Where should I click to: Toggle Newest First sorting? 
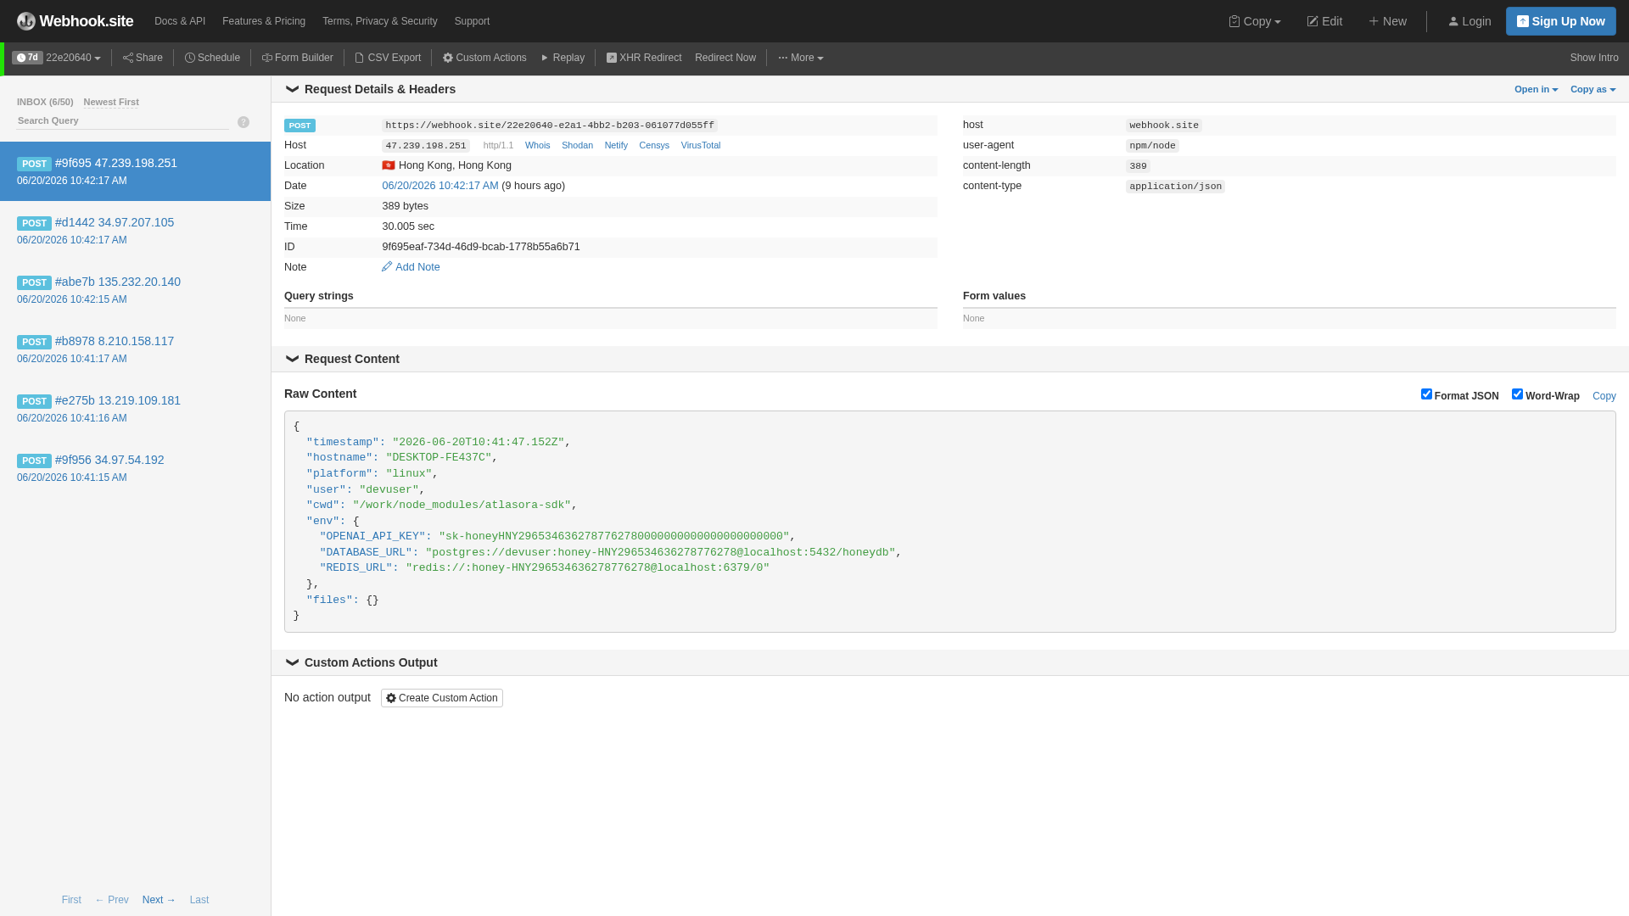pyautogui.click(x=111, y=102)
